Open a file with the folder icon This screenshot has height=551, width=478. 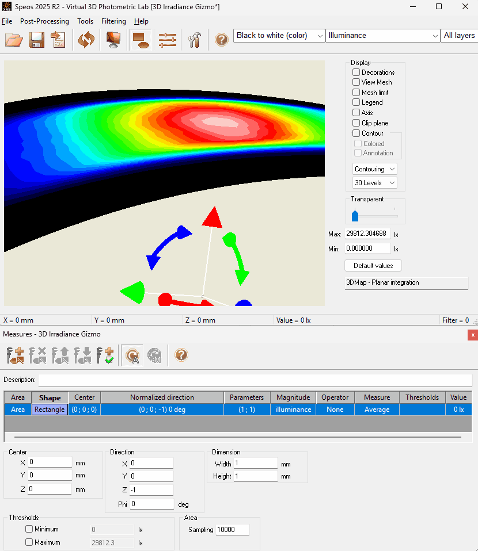[14, 40]
